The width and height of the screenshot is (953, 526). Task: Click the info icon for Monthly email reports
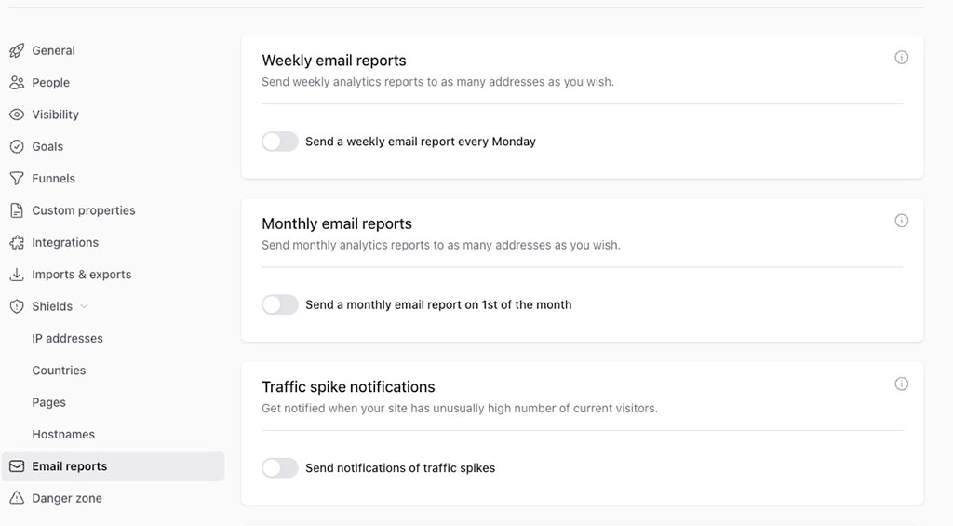901,221
